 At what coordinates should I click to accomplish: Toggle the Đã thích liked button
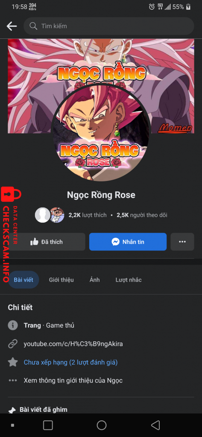[47, 242]
